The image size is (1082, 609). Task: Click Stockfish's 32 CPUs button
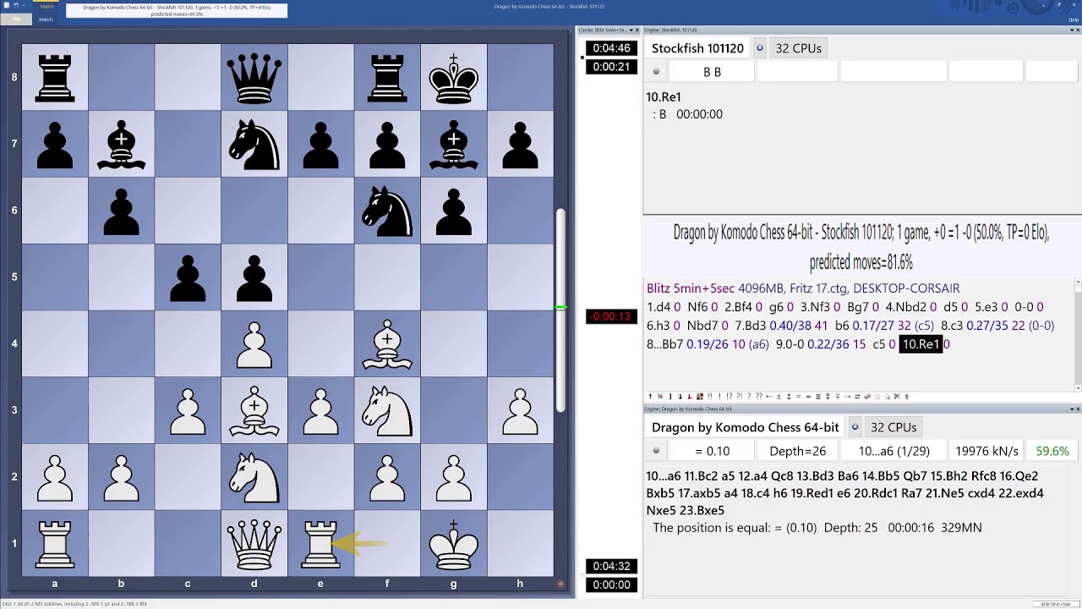tap(799, 48)
